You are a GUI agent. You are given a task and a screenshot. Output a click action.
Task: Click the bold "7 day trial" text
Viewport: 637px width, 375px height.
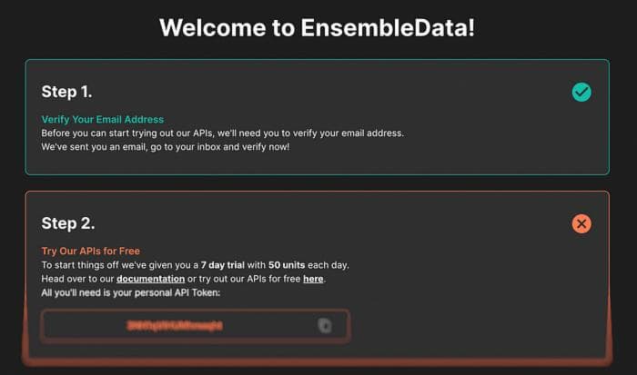pos(223,265)
